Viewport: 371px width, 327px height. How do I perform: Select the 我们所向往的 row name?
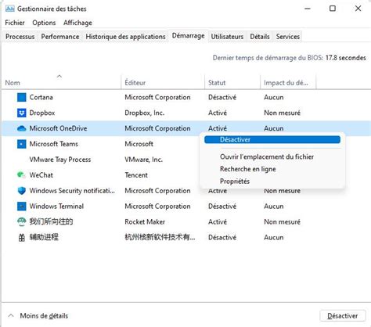(51, 221)
